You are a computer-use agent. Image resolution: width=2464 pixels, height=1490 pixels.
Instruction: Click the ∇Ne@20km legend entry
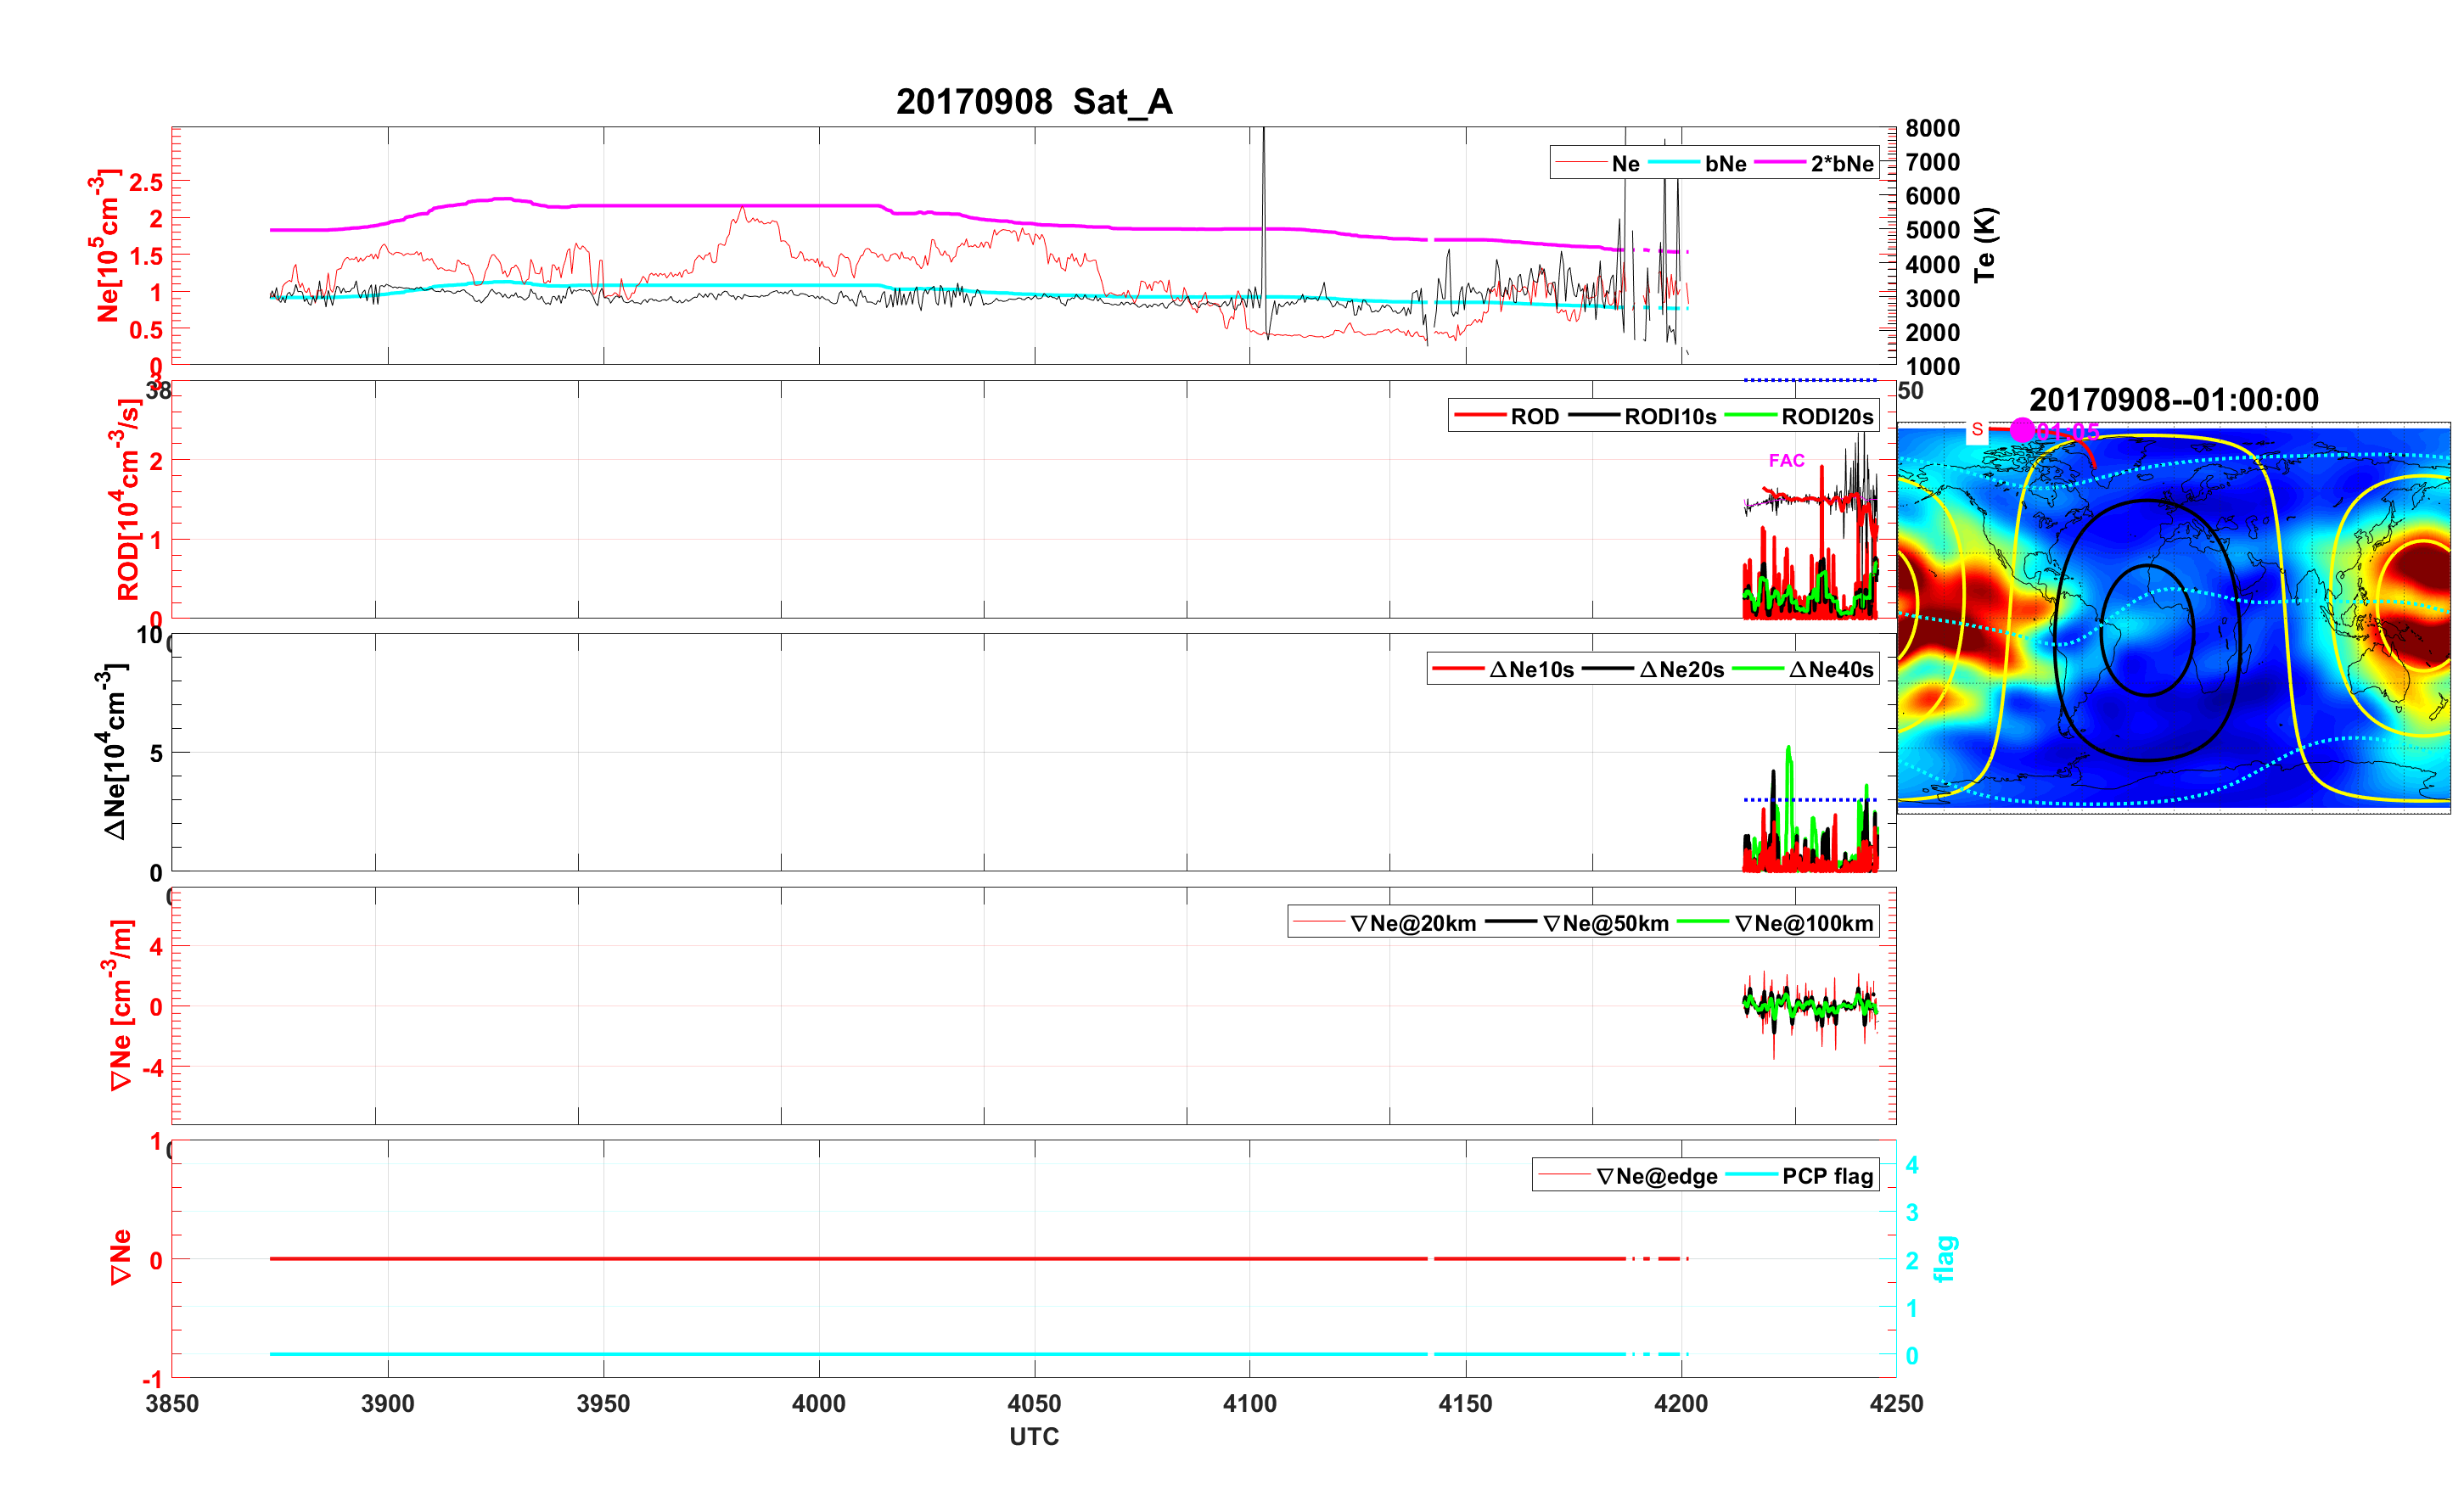coord(1412,924)
